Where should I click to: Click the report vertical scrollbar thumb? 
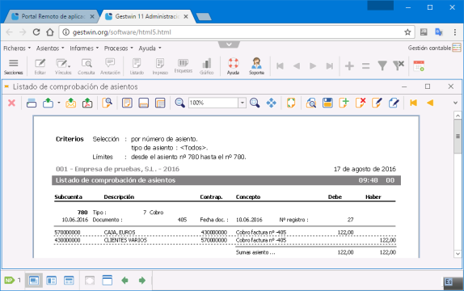[458, 136]
